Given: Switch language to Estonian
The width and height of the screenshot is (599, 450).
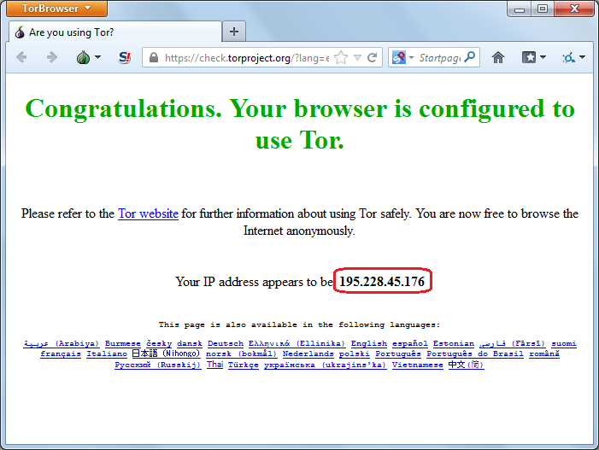Looking at the screenshot, I should pyautogui.click(x=454, y=343).
